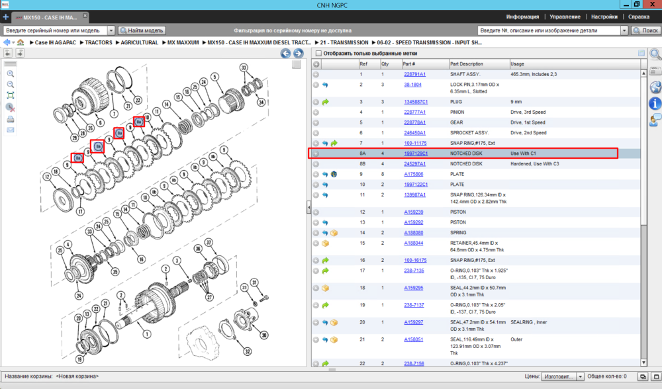Open the Информация menu

[x=522, y=17]
